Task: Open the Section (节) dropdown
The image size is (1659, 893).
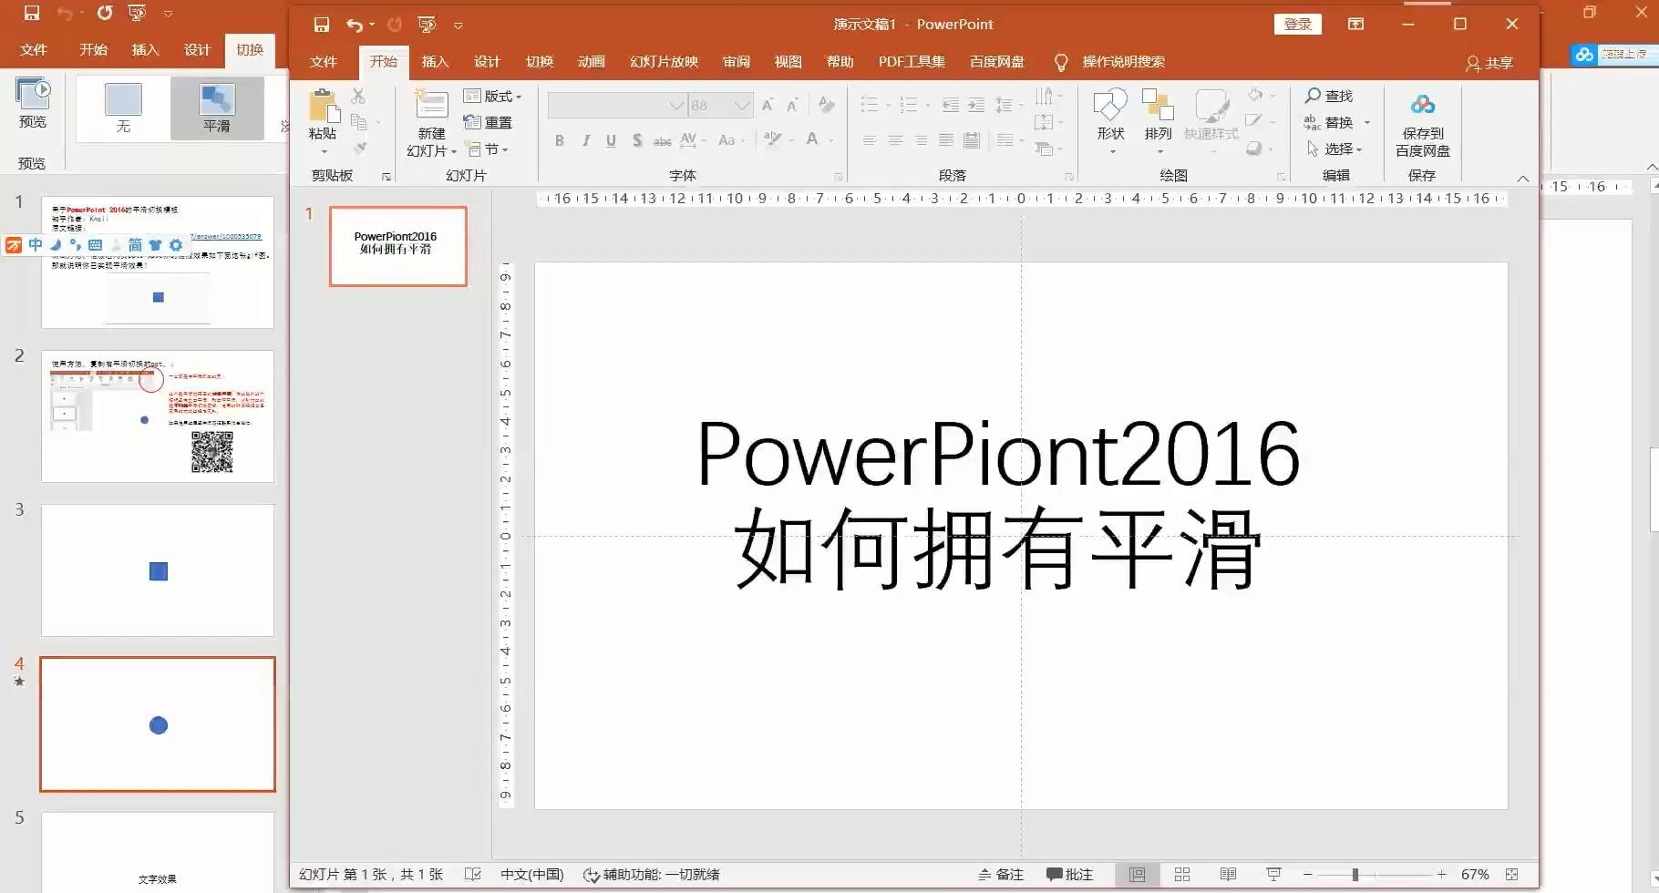Action: point(488,149)
